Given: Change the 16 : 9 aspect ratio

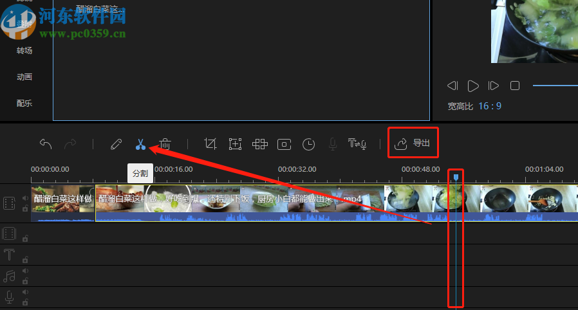Looking at the screenshot, I should coord(490,106).
